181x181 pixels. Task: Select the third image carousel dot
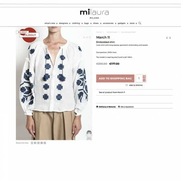(x=90, y=37)
